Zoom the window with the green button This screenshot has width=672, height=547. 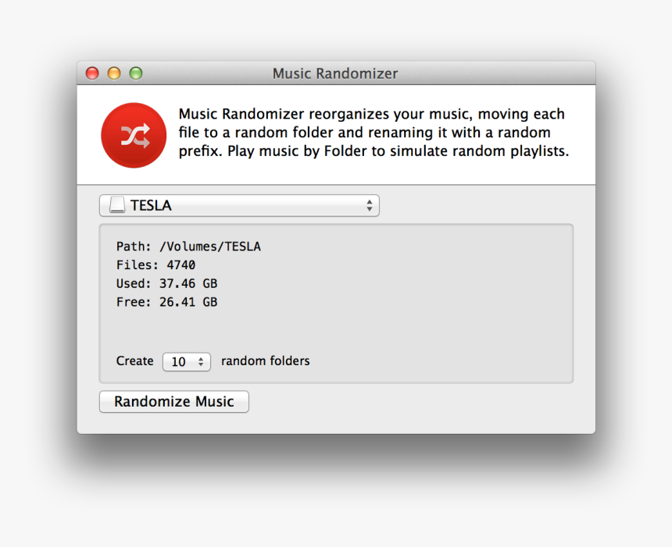[136, 73]
